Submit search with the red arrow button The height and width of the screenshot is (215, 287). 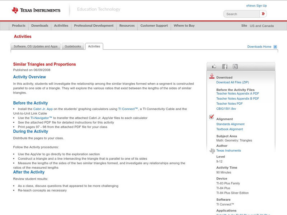coord(263,14)
